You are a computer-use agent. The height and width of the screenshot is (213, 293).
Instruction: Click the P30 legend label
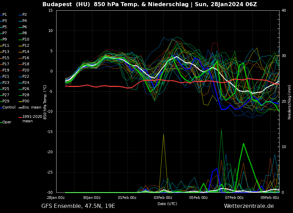(x=26, y=101)
